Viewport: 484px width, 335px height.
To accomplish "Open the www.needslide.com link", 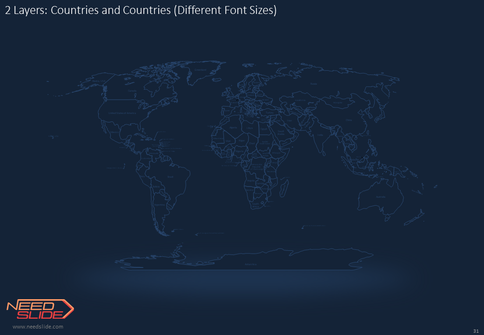I will [38, 327].
